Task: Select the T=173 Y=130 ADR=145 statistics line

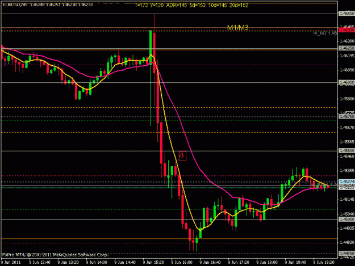Action: 191,5
